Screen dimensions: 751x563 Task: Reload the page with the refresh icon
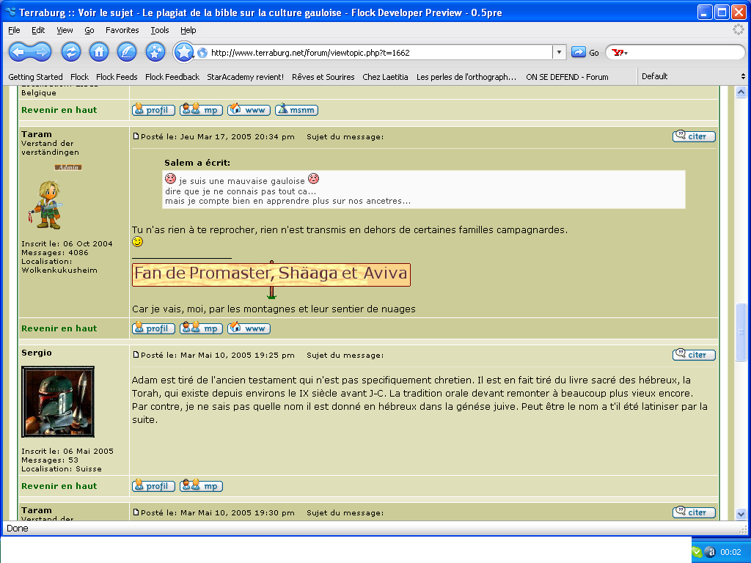pos(71,52)
